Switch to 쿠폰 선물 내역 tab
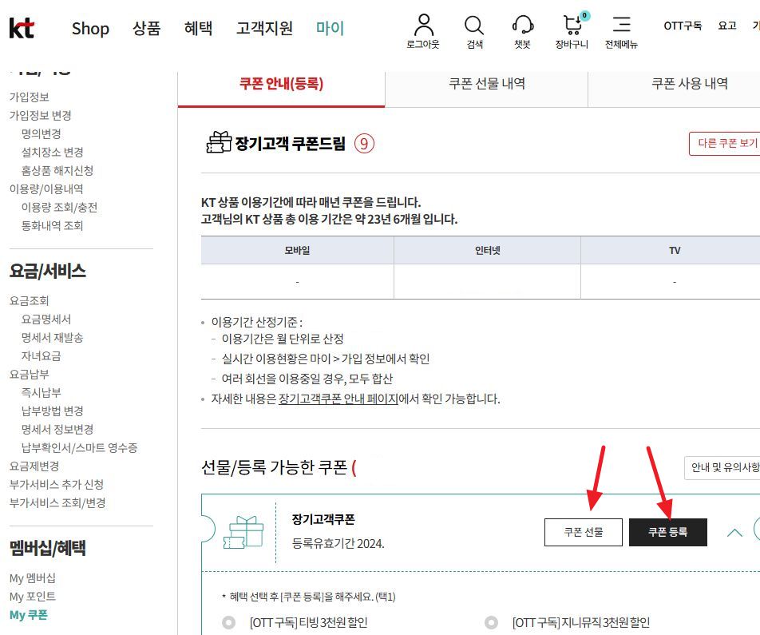This screenshot has height=635, width=760. coord(487,89)
